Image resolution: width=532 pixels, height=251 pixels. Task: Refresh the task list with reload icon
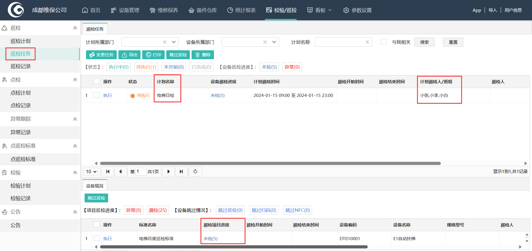[x=195, y=172]
